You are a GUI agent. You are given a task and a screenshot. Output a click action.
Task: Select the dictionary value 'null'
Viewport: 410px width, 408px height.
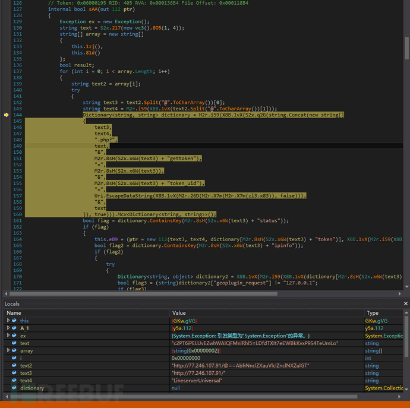[176, 388]
